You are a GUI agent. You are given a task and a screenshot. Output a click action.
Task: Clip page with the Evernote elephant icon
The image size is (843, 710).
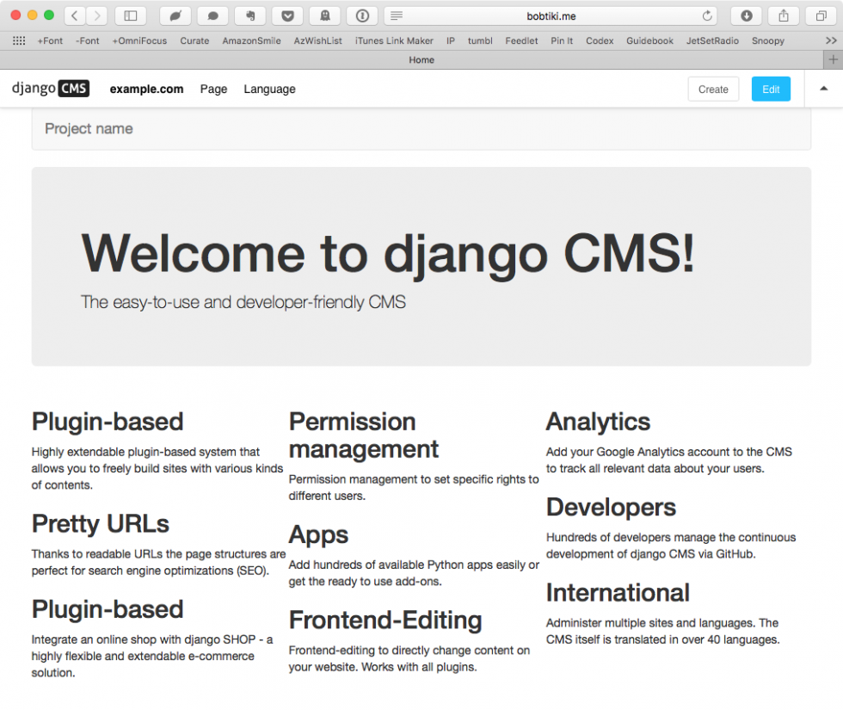[x=250, y=15]
